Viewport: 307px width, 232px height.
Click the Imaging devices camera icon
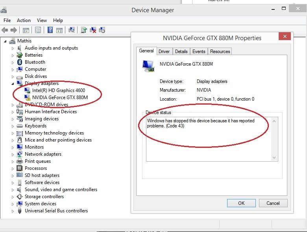(20, 119)
